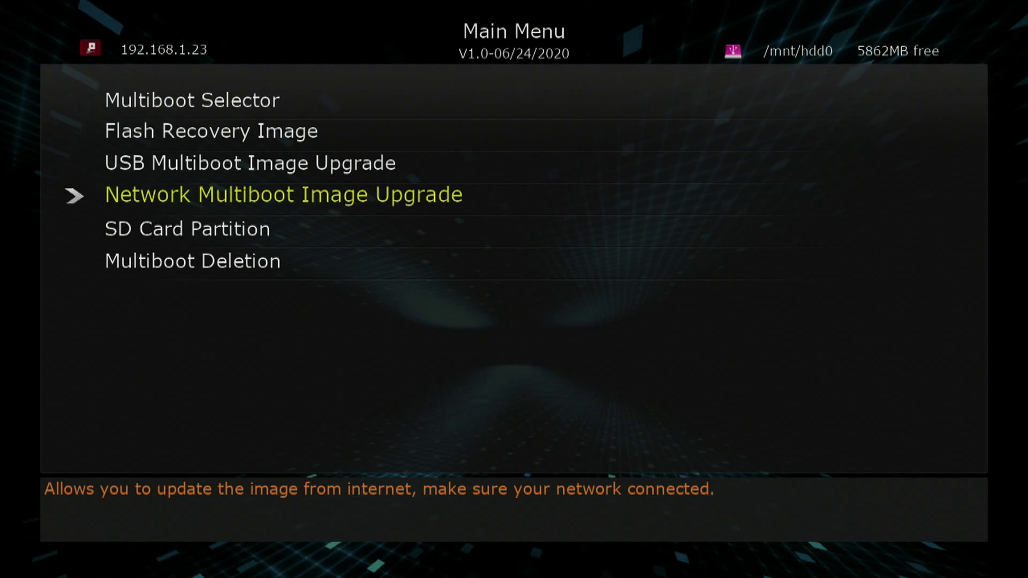Open Multiboot Deletion option

[192, 261]
